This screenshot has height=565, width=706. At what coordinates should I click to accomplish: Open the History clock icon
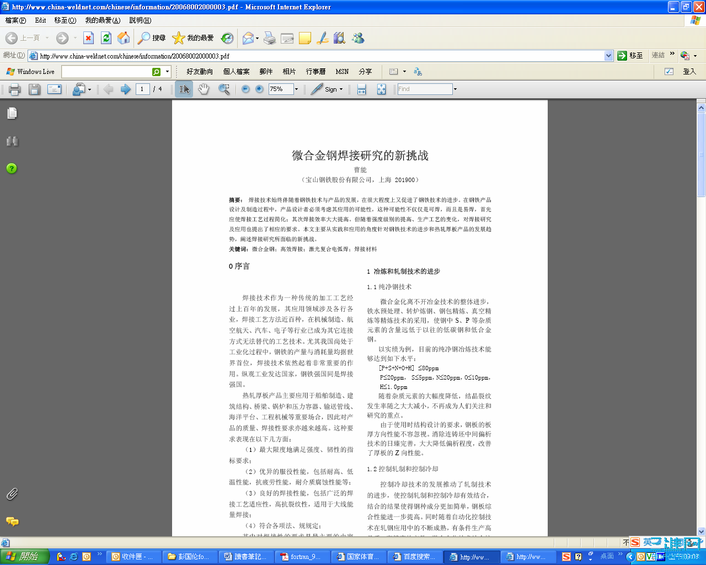pos(227,38)
